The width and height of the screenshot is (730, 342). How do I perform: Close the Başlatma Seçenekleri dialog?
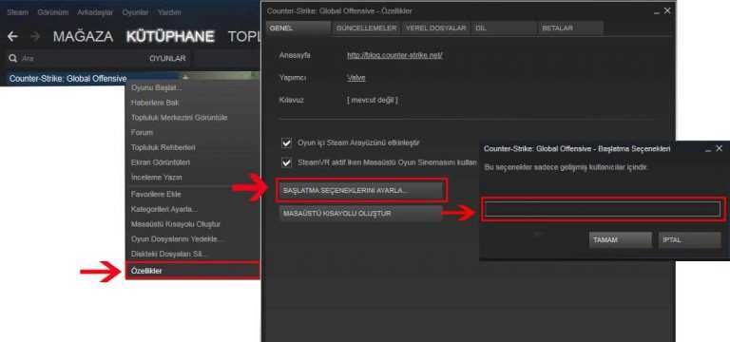pyautogui.click(x=720, y=148)
